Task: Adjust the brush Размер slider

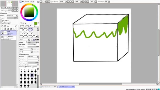Action: (33, 42)
